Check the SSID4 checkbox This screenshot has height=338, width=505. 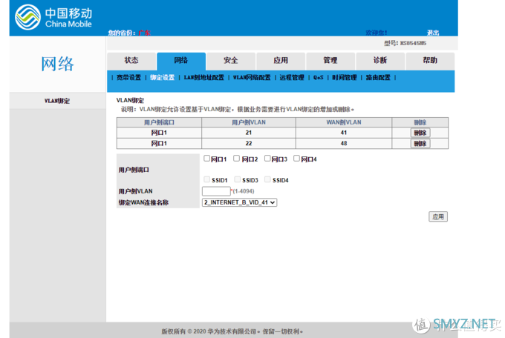[267, 179]
